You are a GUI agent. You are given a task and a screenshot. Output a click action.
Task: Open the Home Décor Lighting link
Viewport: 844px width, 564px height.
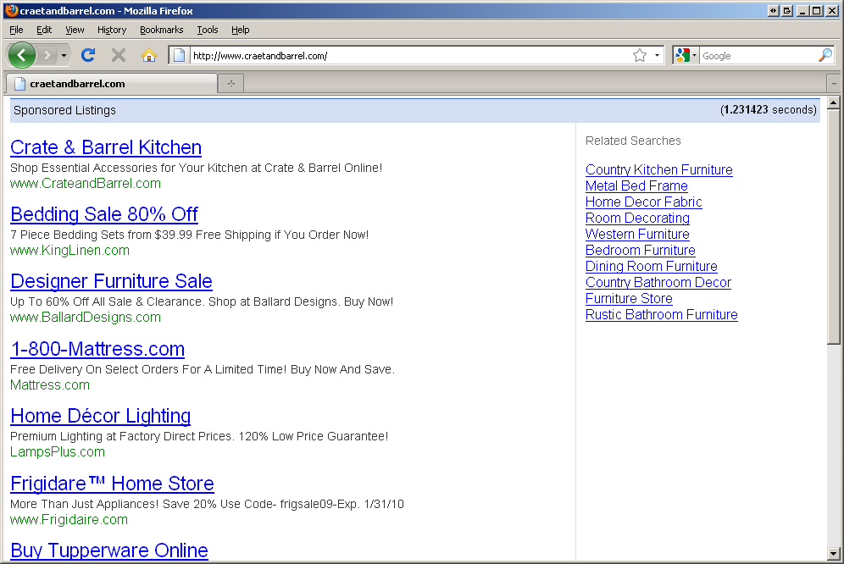tap(101, 416)
